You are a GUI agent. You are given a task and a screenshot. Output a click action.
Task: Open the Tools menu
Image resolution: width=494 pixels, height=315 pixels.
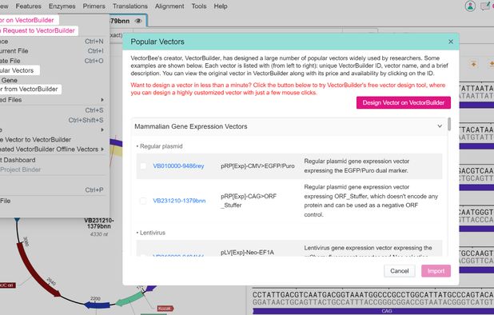point(199,6)
